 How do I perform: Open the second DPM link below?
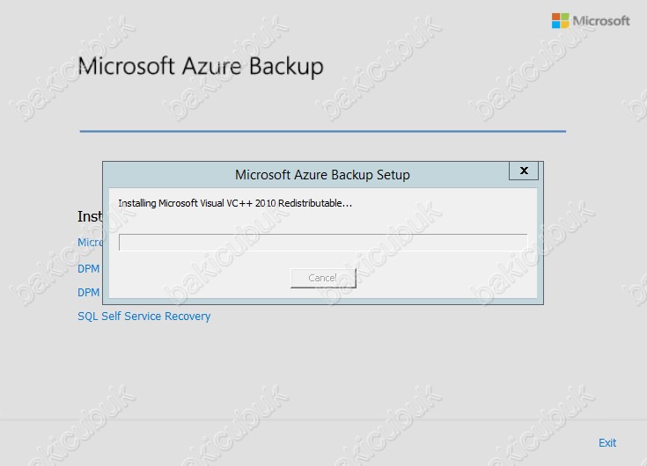click(x=89, y=293)
